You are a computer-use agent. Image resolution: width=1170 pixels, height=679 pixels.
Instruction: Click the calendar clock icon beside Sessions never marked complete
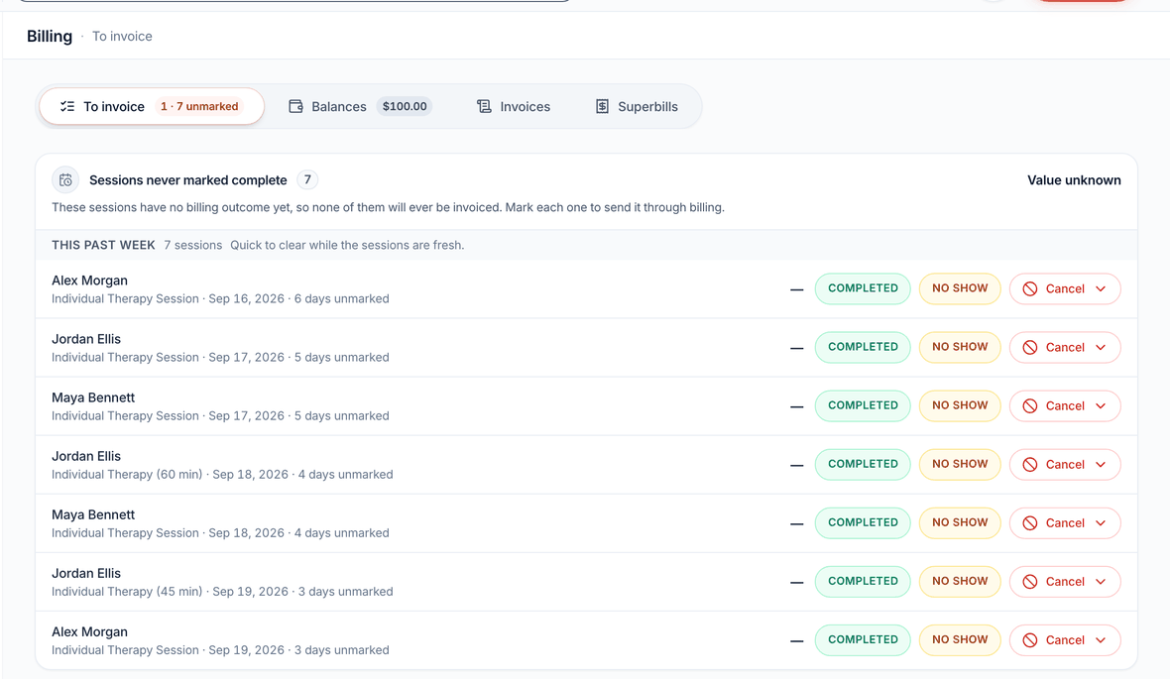(65, 179)
